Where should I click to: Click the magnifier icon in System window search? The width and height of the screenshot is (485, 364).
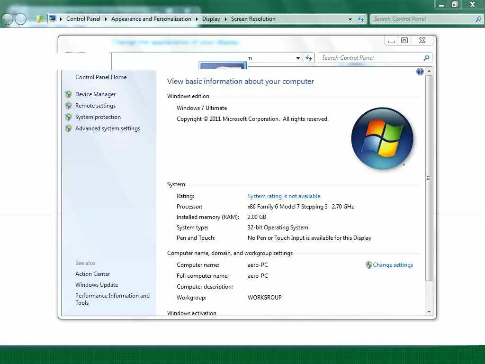pos(426,58)
